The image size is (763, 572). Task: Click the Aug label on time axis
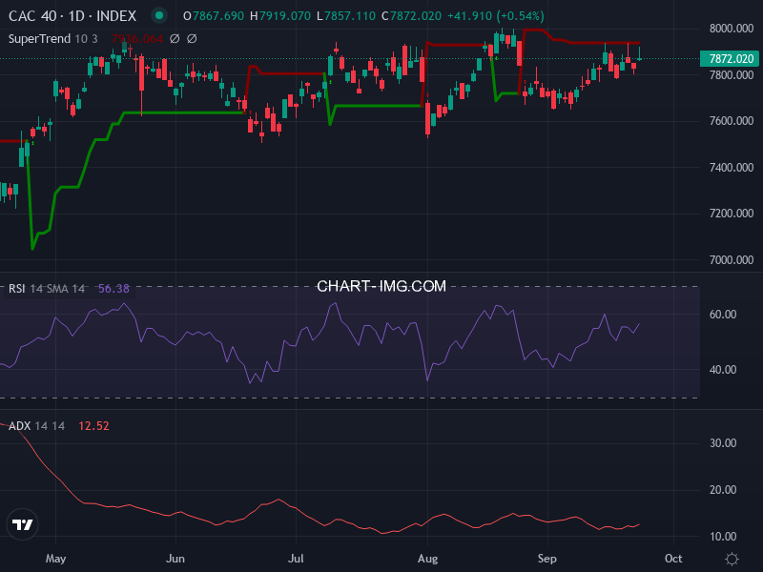[427, 559]
